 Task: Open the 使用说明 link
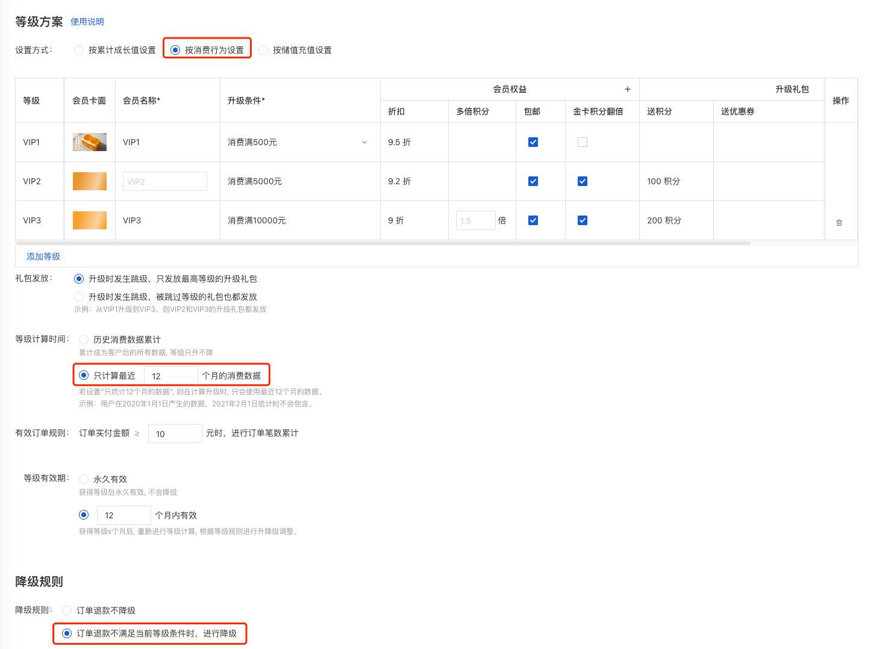pos(87,22)
